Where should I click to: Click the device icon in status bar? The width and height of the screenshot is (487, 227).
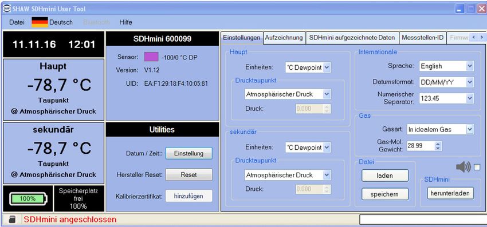coord(12,220)
